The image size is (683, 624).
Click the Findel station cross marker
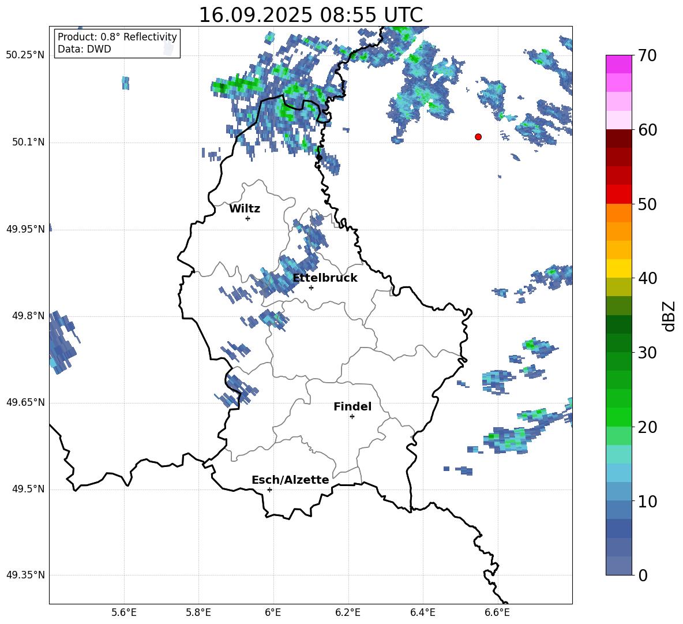[x=352, y=417]
